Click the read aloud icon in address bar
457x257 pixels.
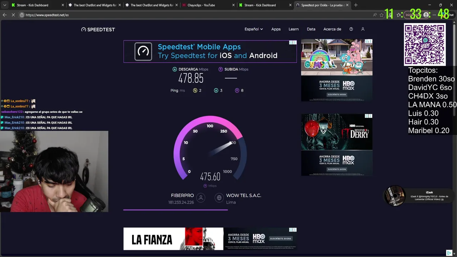pyautogui.click(x=375, y=15)
